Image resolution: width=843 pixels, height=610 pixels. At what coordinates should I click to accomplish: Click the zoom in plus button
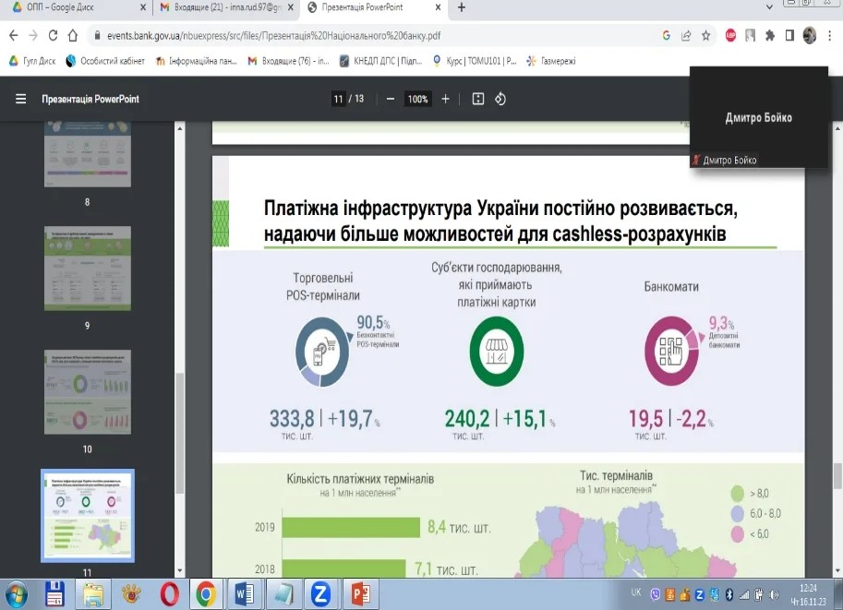[x=446, y=99]
